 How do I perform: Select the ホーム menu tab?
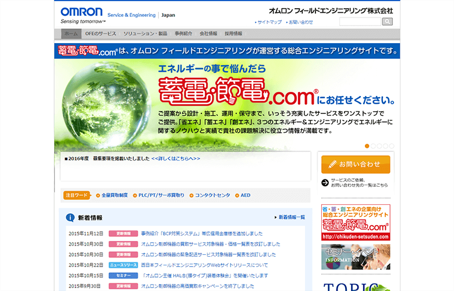click(x=71, y=34)
